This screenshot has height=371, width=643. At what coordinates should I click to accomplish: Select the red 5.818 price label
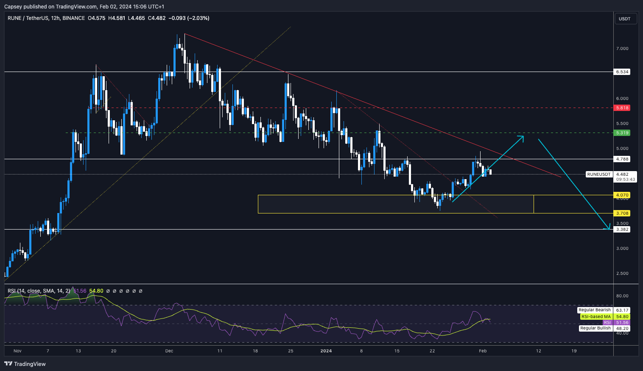[x=622, y=108]
